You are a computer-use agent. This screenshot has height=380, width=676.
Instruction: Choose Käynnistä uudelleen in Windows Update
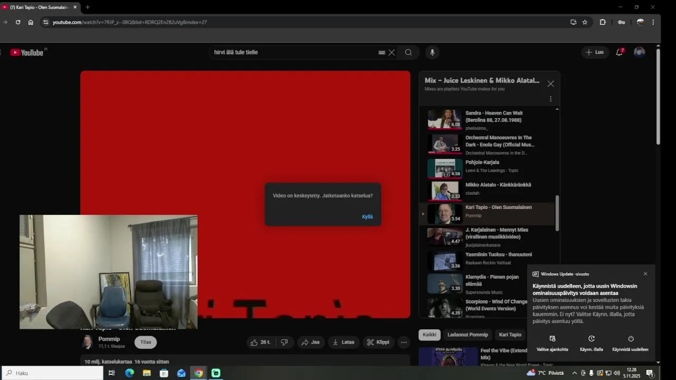click(631, 344)
